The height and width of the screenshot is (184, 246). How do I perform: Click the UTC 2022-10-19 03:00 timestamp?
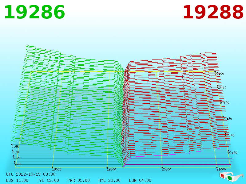pyautogui.click(x=31, y=174)
